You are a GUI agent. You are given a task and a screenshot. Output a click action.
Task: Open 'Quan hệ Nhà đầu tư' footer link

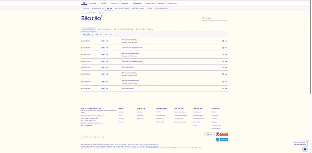[199, 119]
